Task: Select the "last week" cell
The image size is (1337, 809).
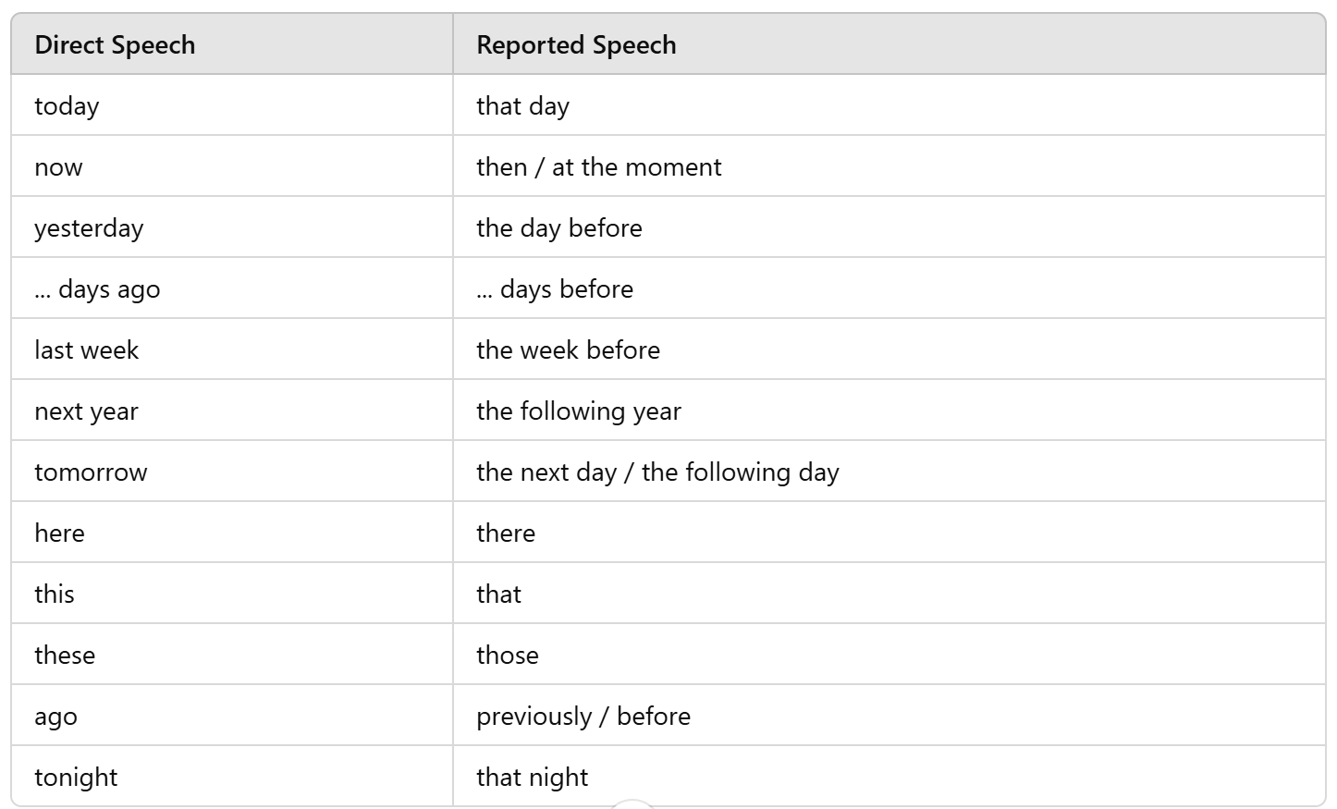Action: [x=86, y=350]
